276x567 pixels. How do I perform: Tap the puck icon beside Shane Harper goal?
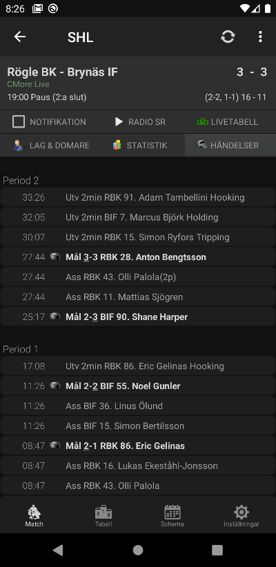[x=55, y=316]
